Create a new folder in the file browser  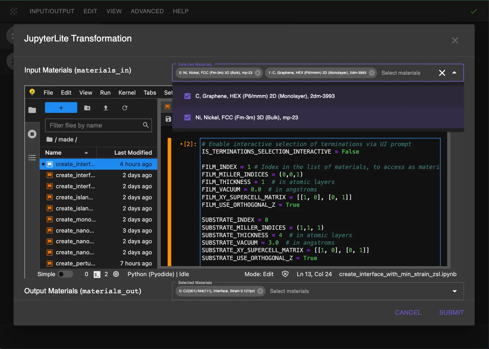coord(87,108)
